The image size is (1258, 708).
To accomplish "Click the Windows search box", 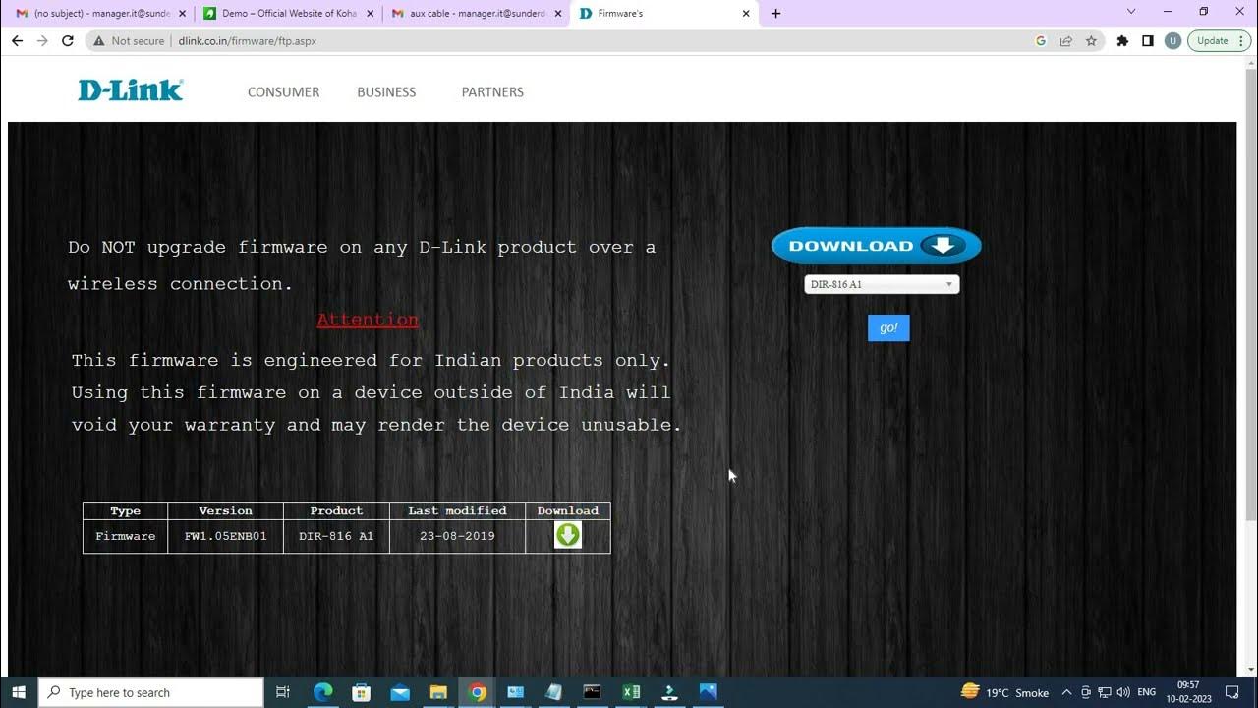I will click(151, 692).
